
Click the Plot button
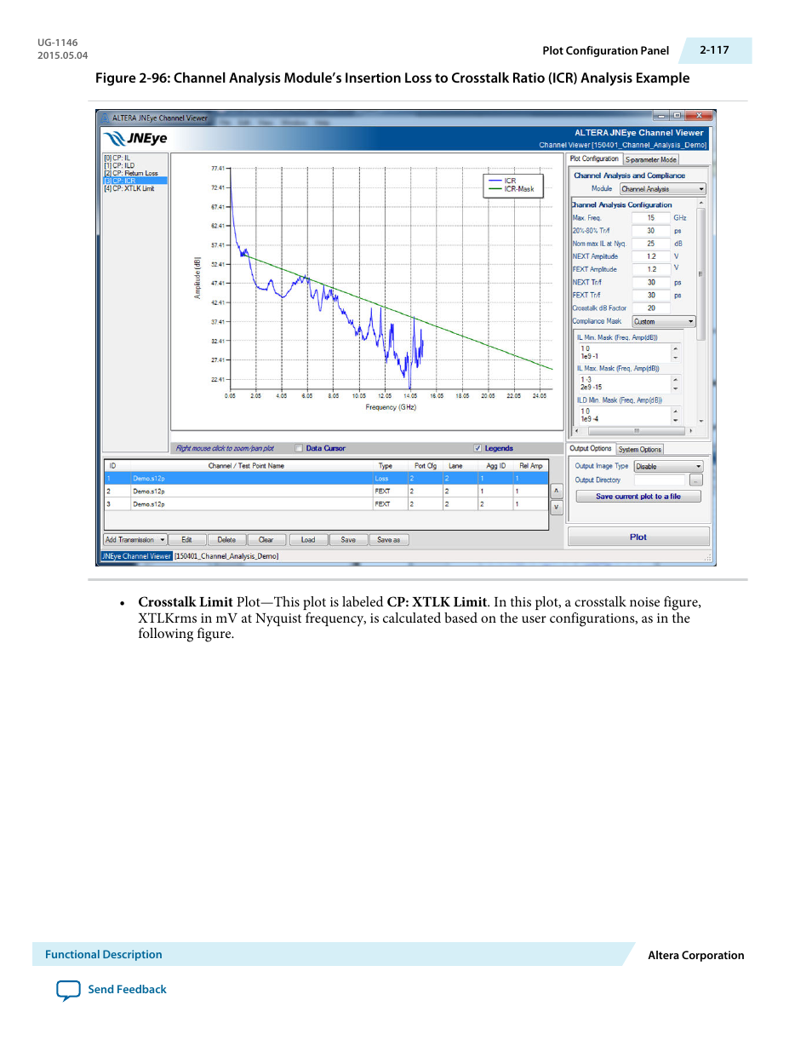638,537
